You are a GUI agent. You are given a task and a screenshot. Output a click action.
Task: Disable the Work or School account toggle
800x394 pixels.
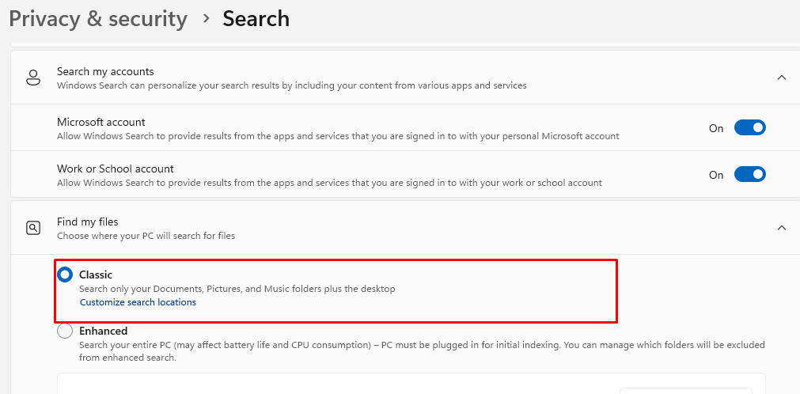(749, 175)
